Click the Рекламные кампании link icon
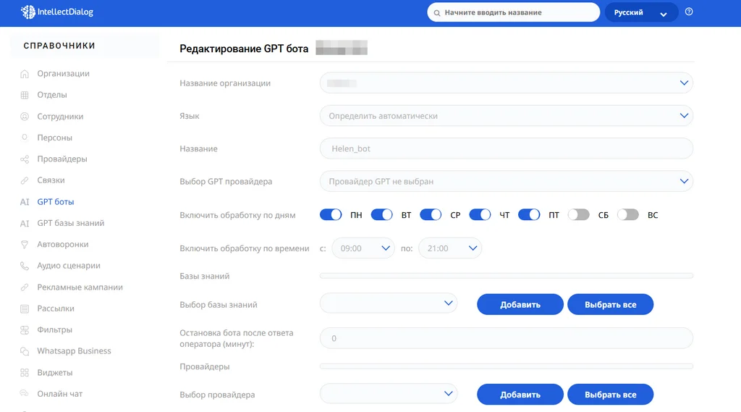Screen dimensions: 741x412 (25, 287)
